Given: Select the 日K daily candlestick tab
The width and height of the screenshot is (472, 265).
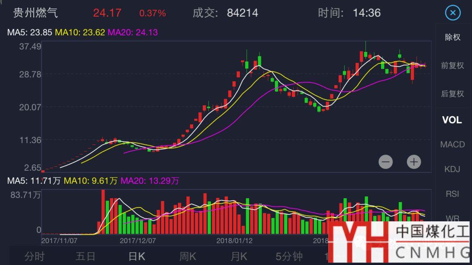Looking at the screenshot, I should pyautogui.click(x=137, y=256).
